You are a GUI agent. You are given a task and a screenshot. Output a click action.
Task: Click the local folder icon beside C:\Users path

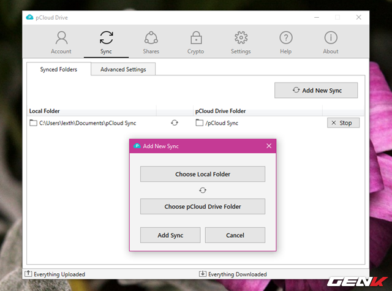(33, 123)
